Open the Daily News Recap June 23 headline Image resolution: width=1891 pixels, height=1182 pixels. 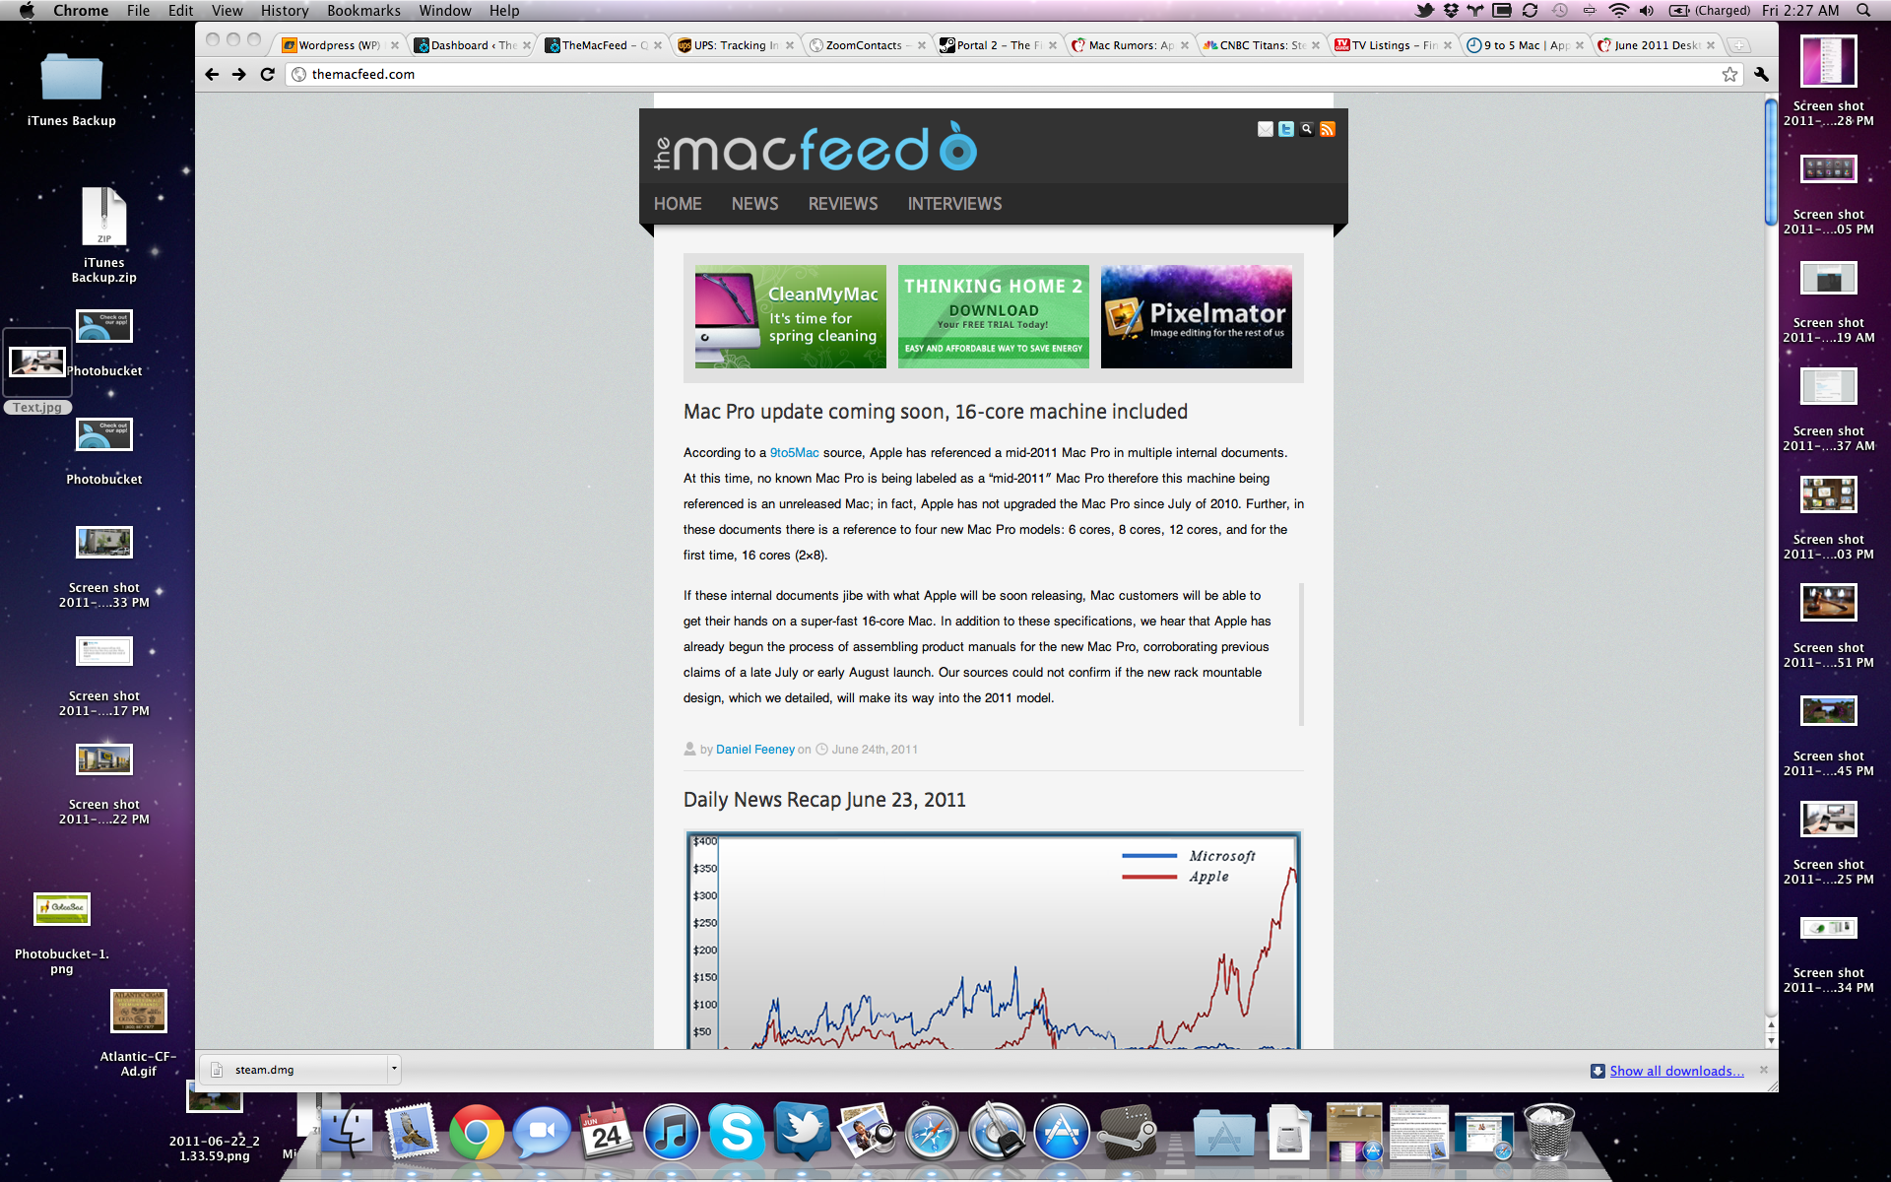824,800
